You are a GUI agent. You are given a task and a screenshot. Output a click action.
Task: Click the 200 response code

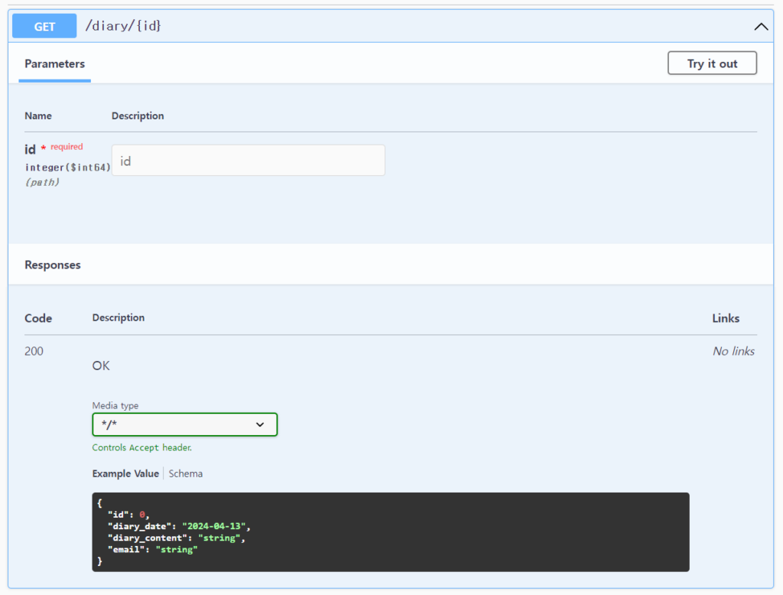click(34, 351)
